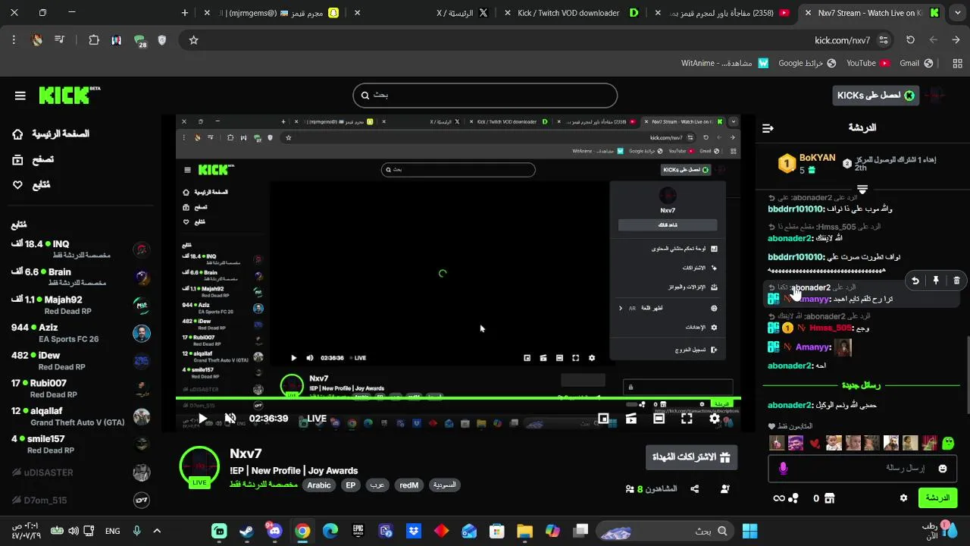The image size is (970, 546).
Task: Open the Kick hamburger sidebar menu
Action: (20, 96)
